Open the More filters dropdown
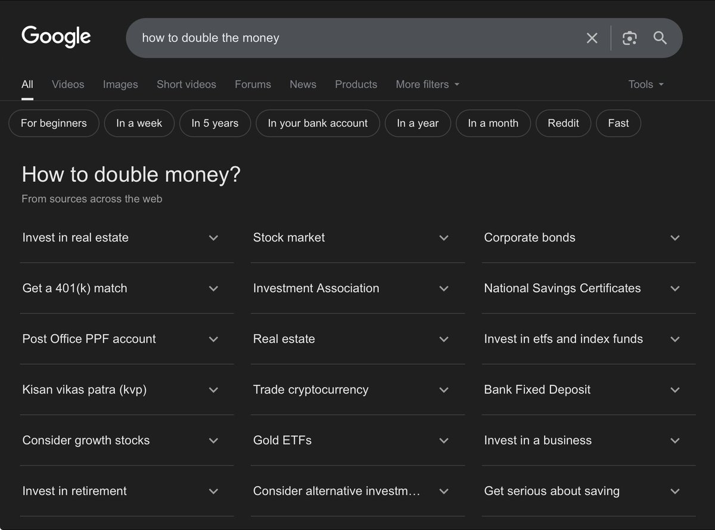The image size is (715, 530). 428,84
